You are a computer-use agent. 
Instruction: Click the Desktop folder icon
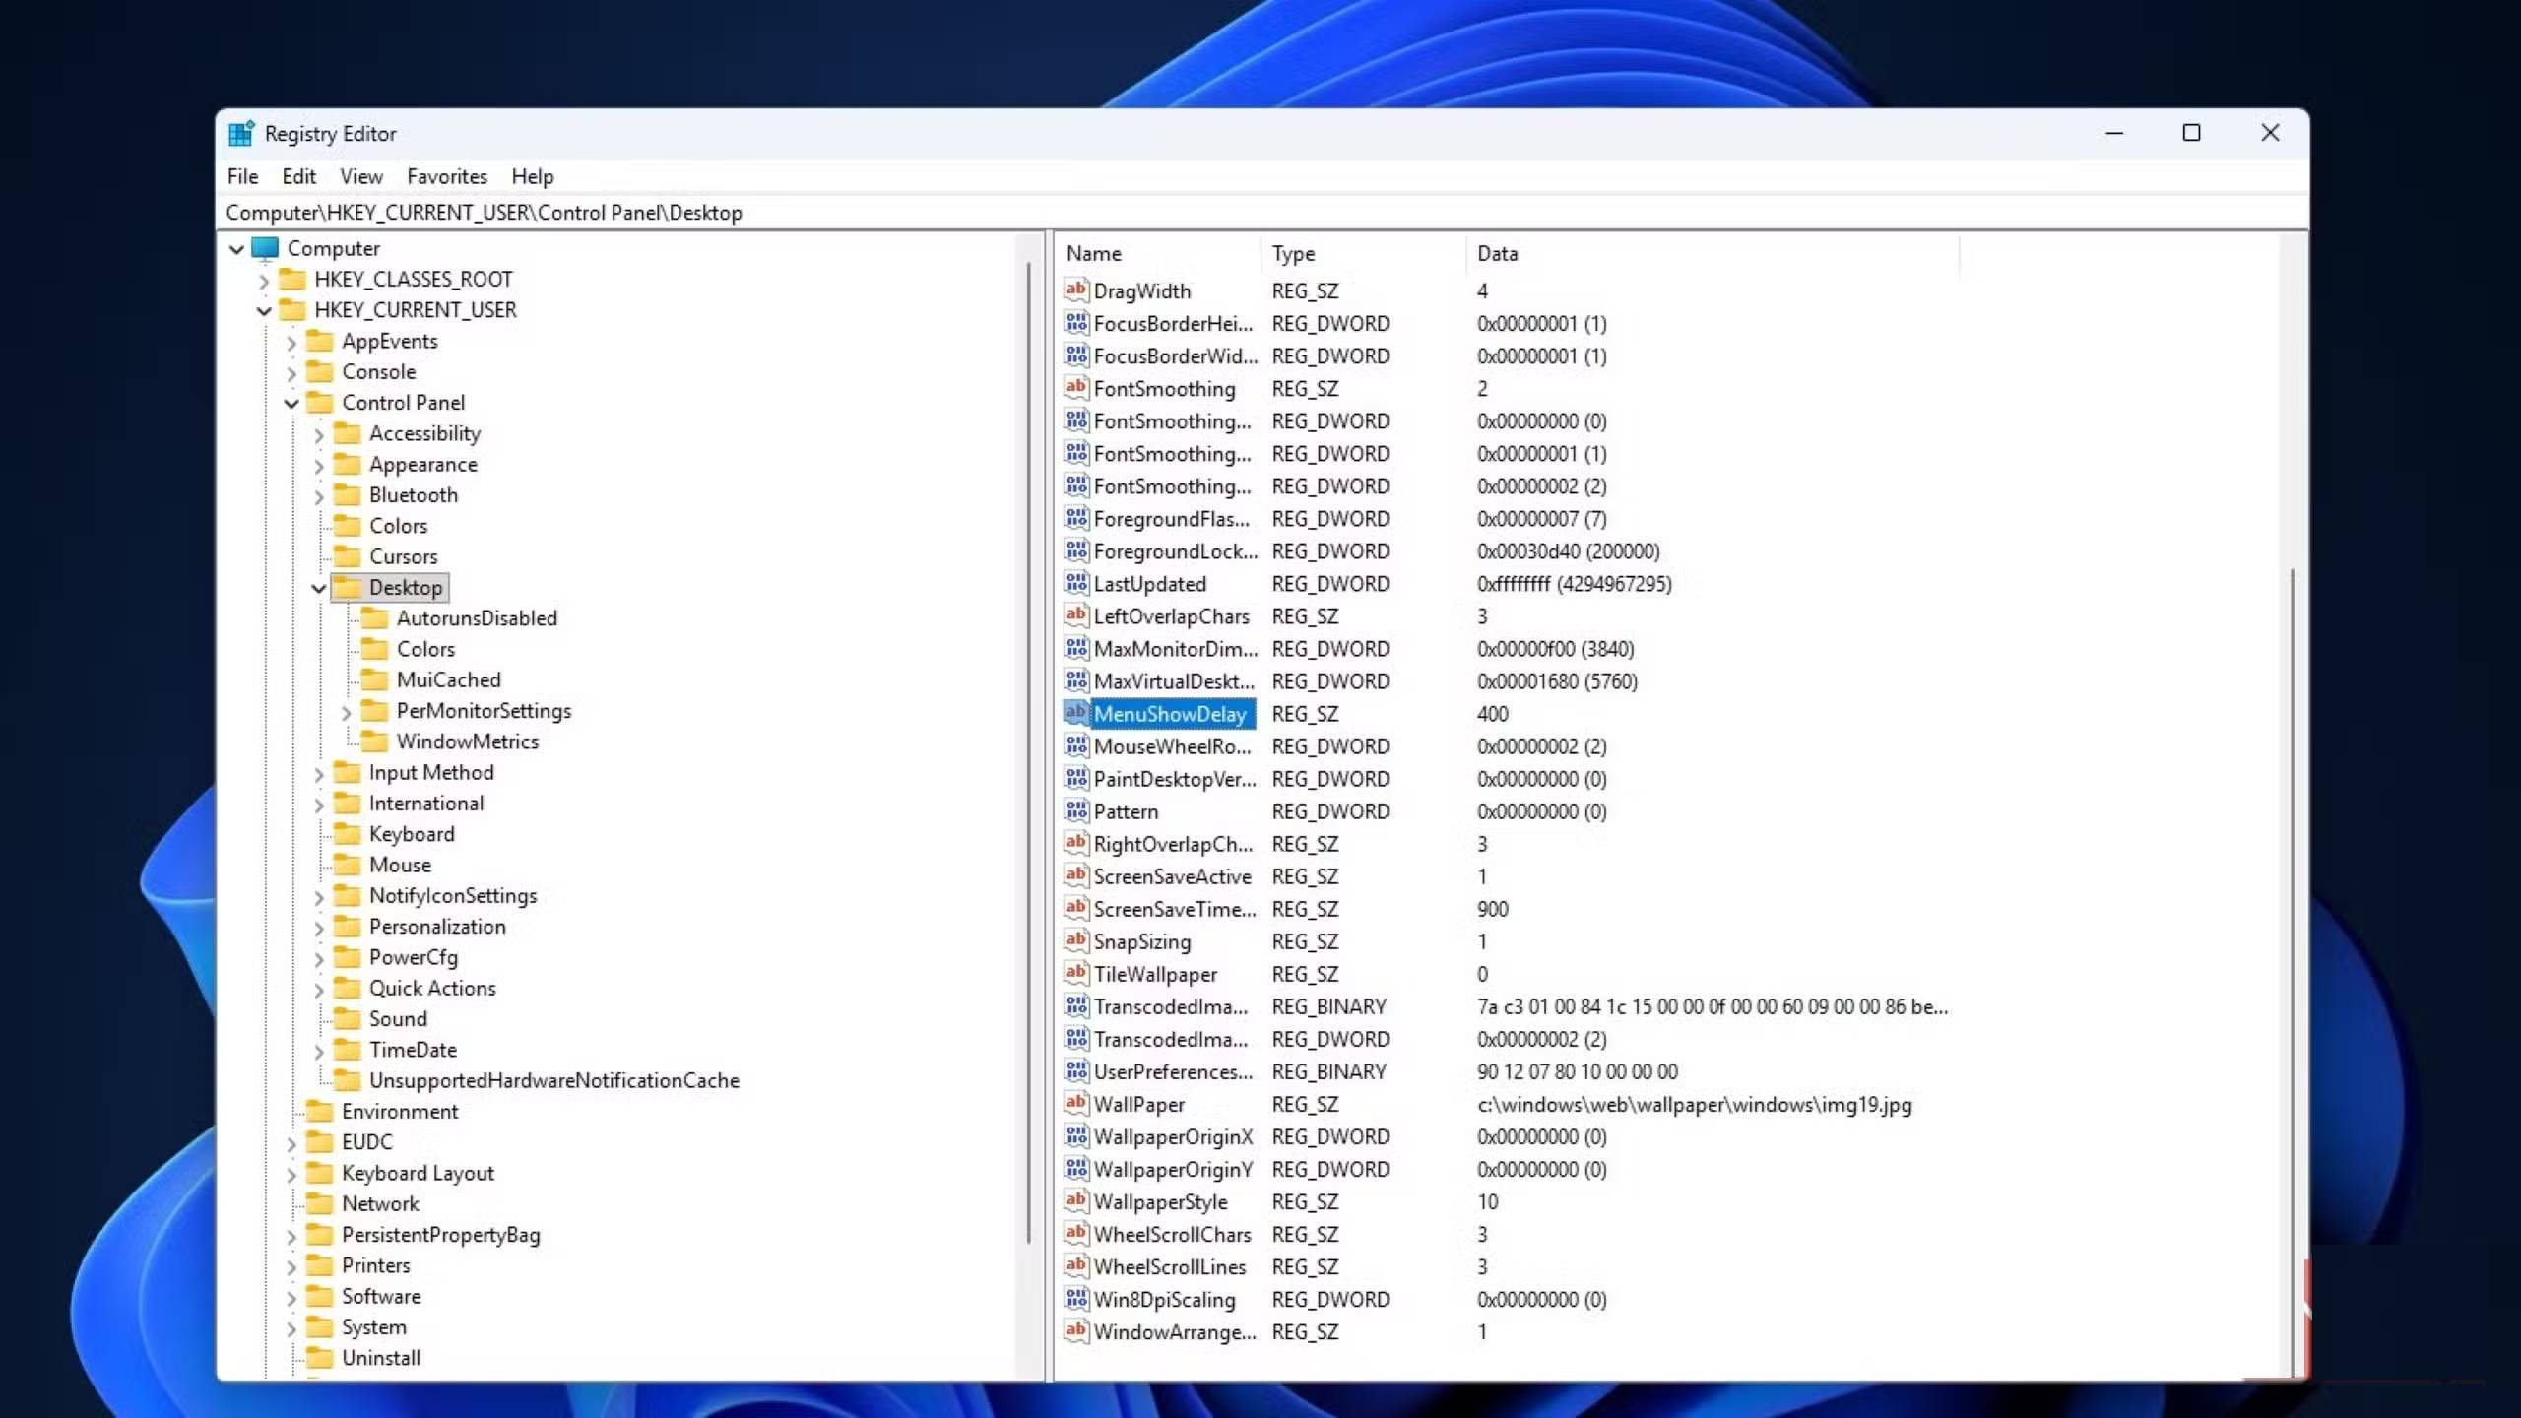[349, 587]
